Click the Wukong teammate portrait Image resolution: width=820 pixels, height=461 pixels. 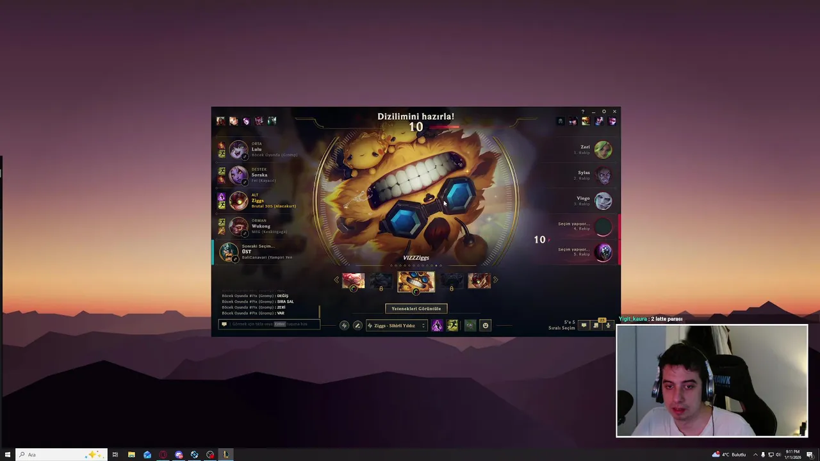tap(238, 227)
